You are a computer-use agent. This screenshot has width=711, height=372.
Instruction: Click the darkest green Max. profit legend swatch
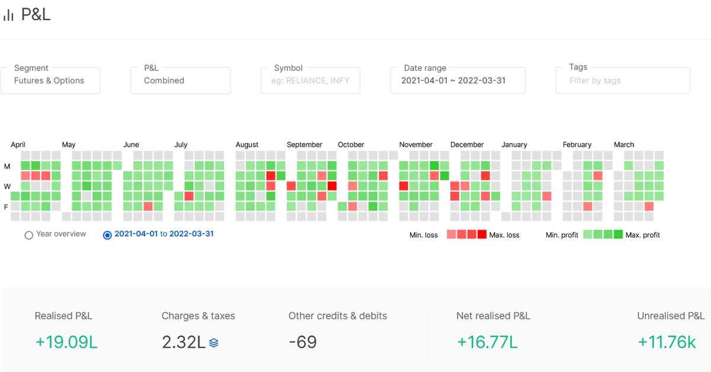point(618,234)
